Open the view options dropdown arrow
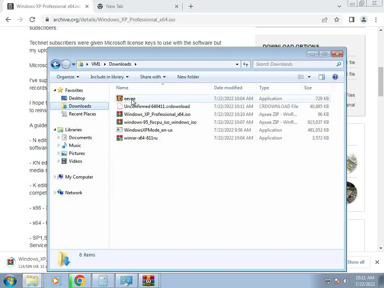Screen dimensions: 384x288 point(309,77)
